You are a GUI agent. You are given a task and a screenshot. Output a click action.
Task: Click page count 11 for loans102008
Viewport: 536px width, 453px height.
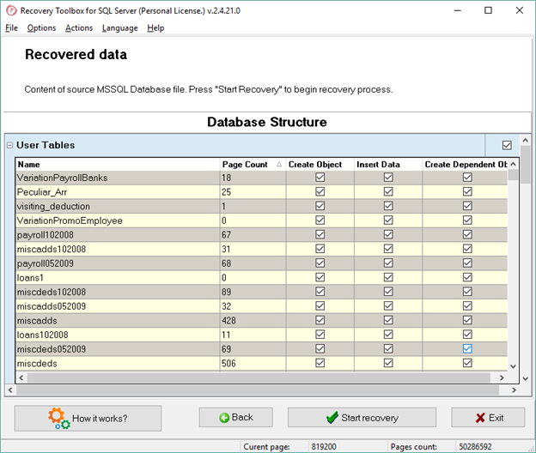(226, 335)
